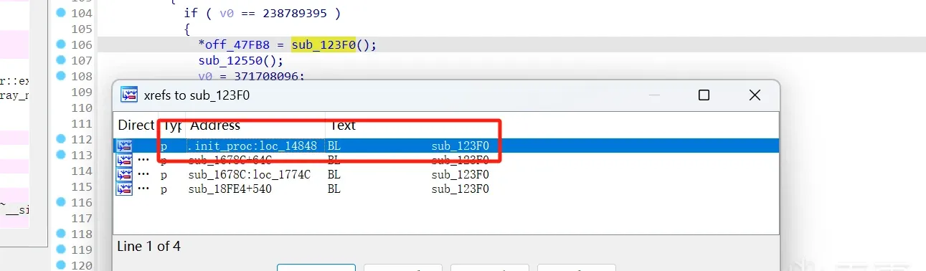The width and height of the screenshot is (926, 271).
Task: Click the "xrefs to sub_123F0" dialog title
Action: pyautogui.click(x=197, y=95)
